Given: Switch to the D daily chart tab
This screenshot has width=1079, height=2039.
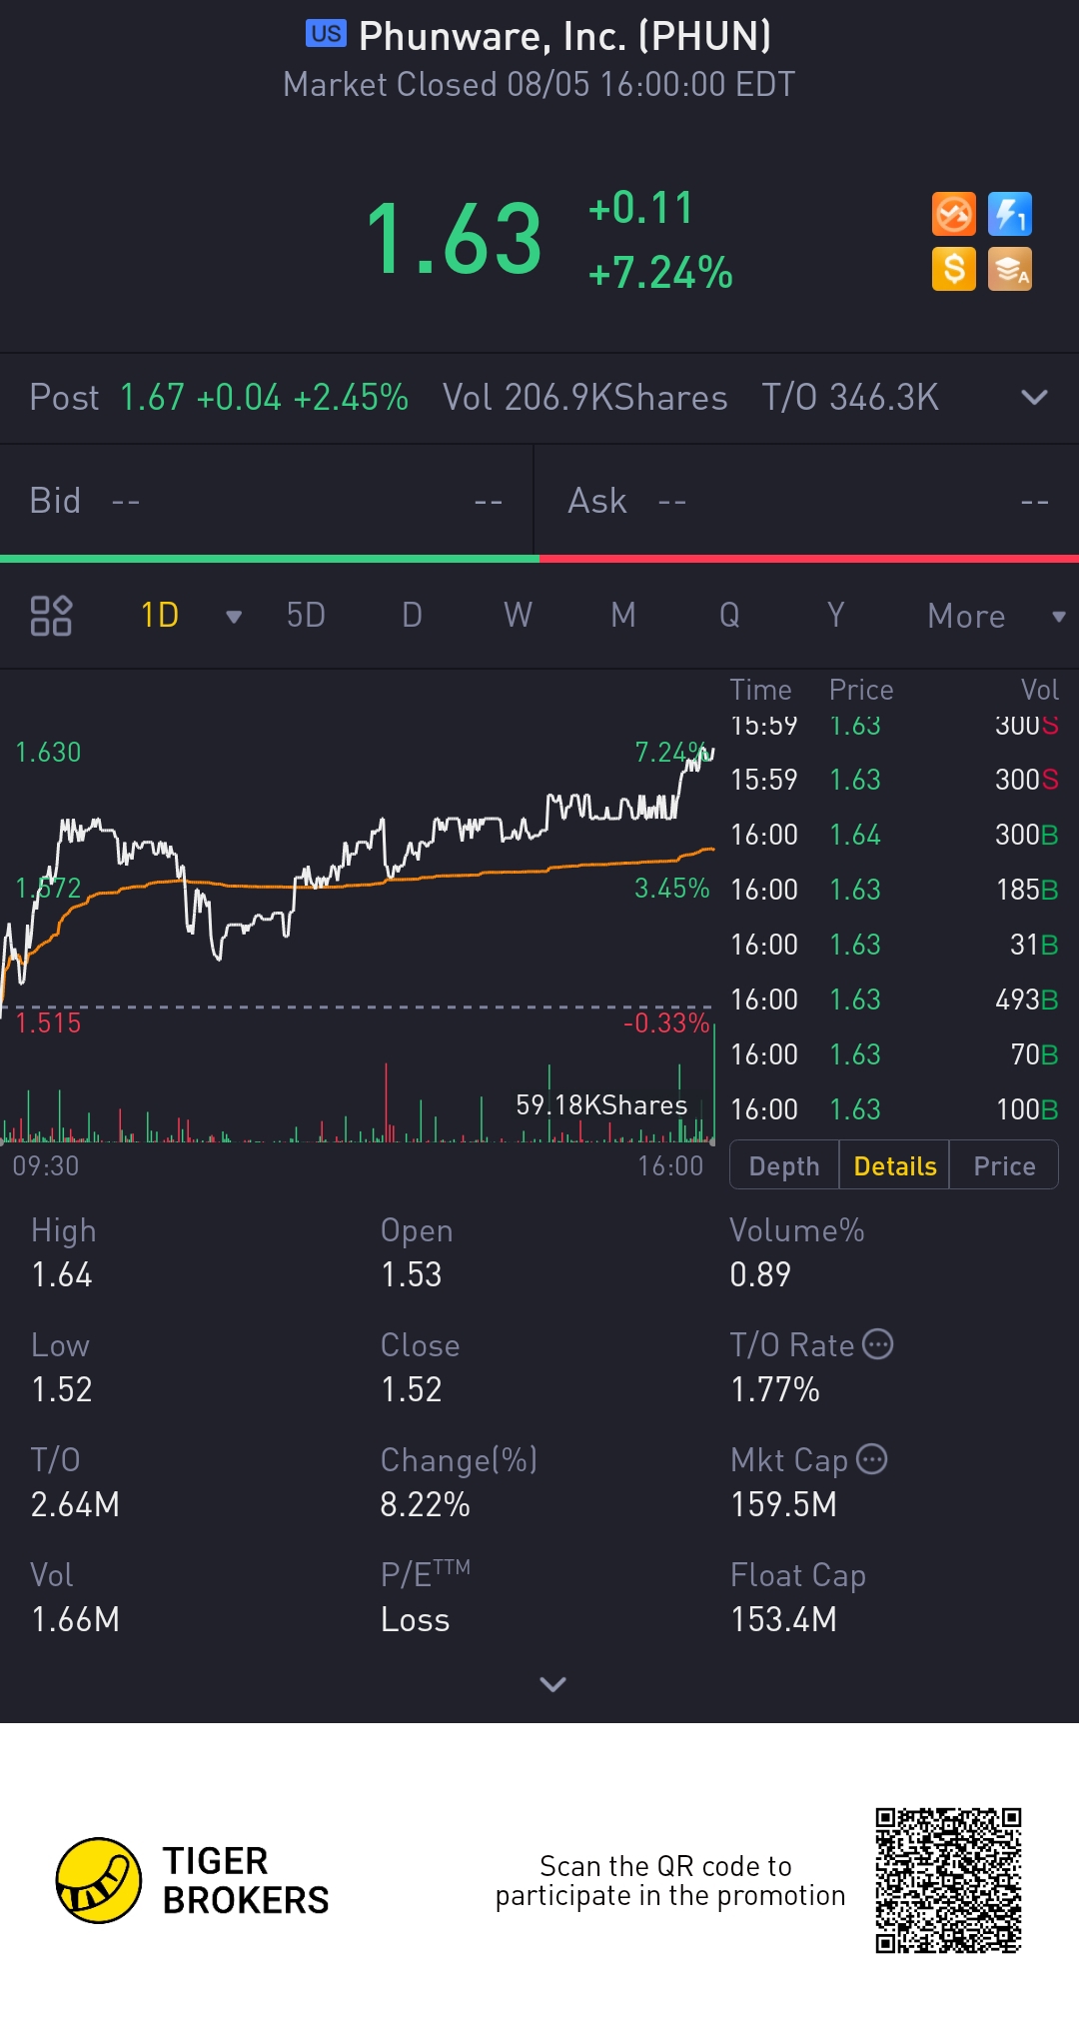Looking at the screenshot, I should (x=412, y=615).
